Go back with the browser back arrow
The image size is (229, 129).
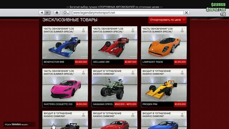42,13
